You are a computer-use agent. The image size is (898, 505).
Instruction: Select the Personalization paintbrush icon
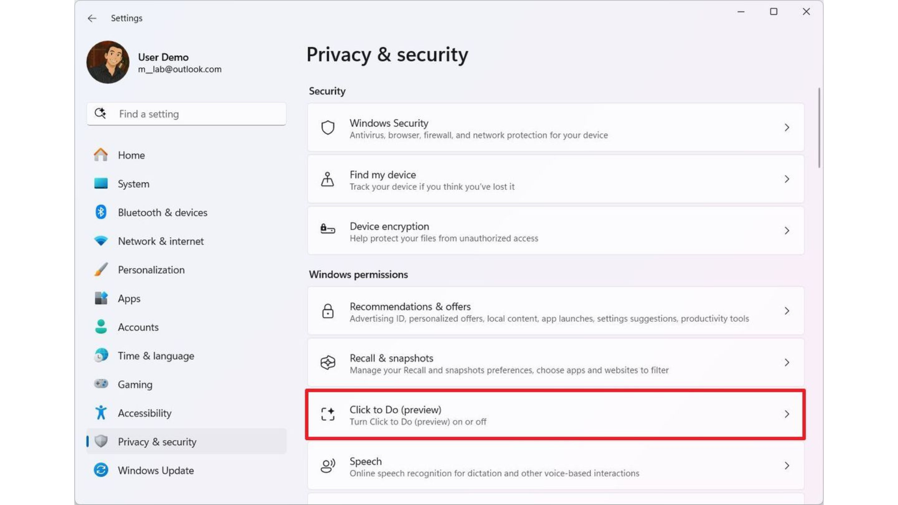(101, 270)
